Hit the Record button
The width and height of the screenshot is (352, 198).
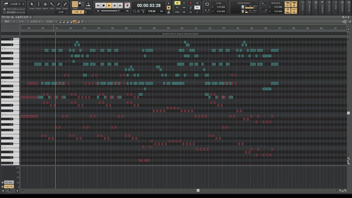(x=127, y=5)
